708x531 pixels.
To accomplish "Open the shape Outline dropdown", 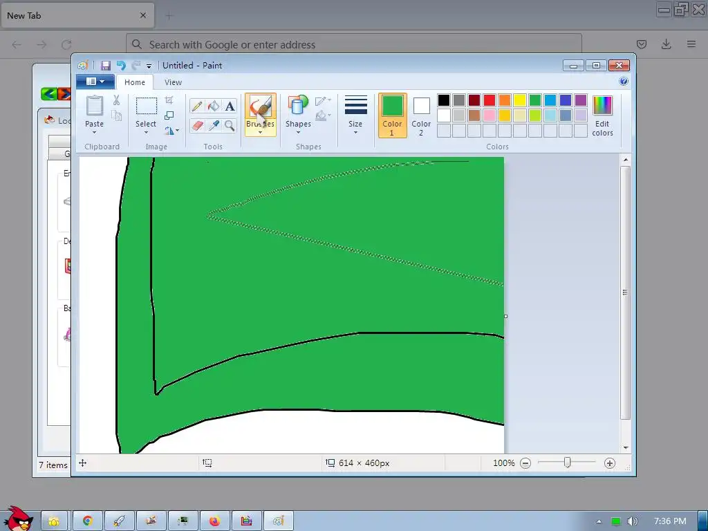I will (x=324, y=101).
